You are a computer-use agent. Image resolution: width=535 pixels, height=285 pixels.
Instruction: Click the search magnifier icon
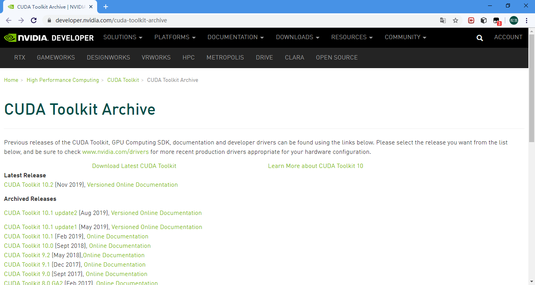[480, 38]
